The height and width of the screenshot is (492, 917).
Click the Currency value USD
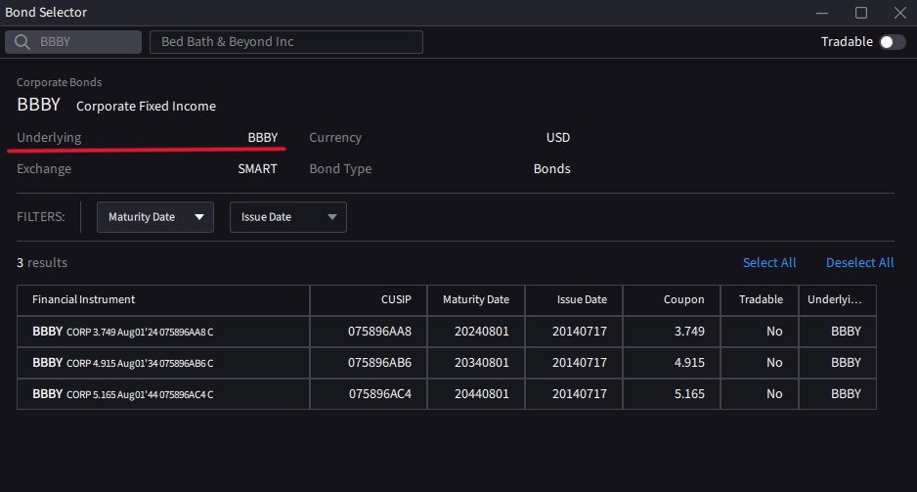pyautogui.click(x=558, y=138)
